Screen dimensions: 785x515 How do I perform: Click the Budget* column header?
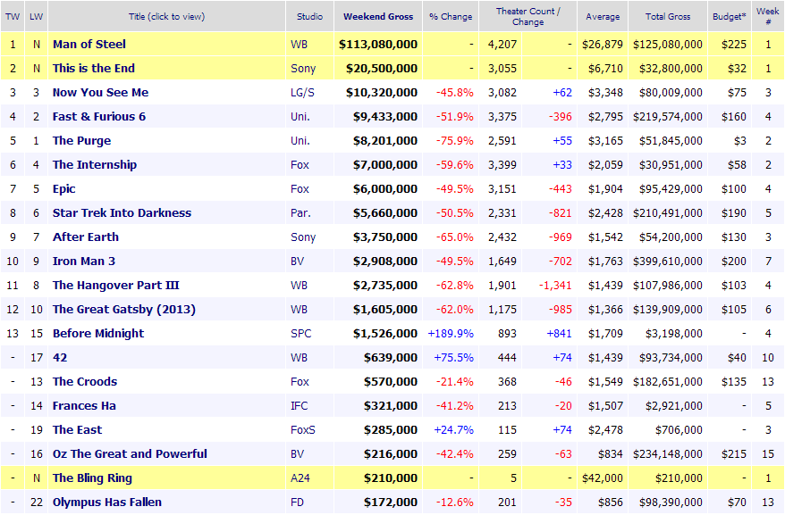(x=730, y=16)
